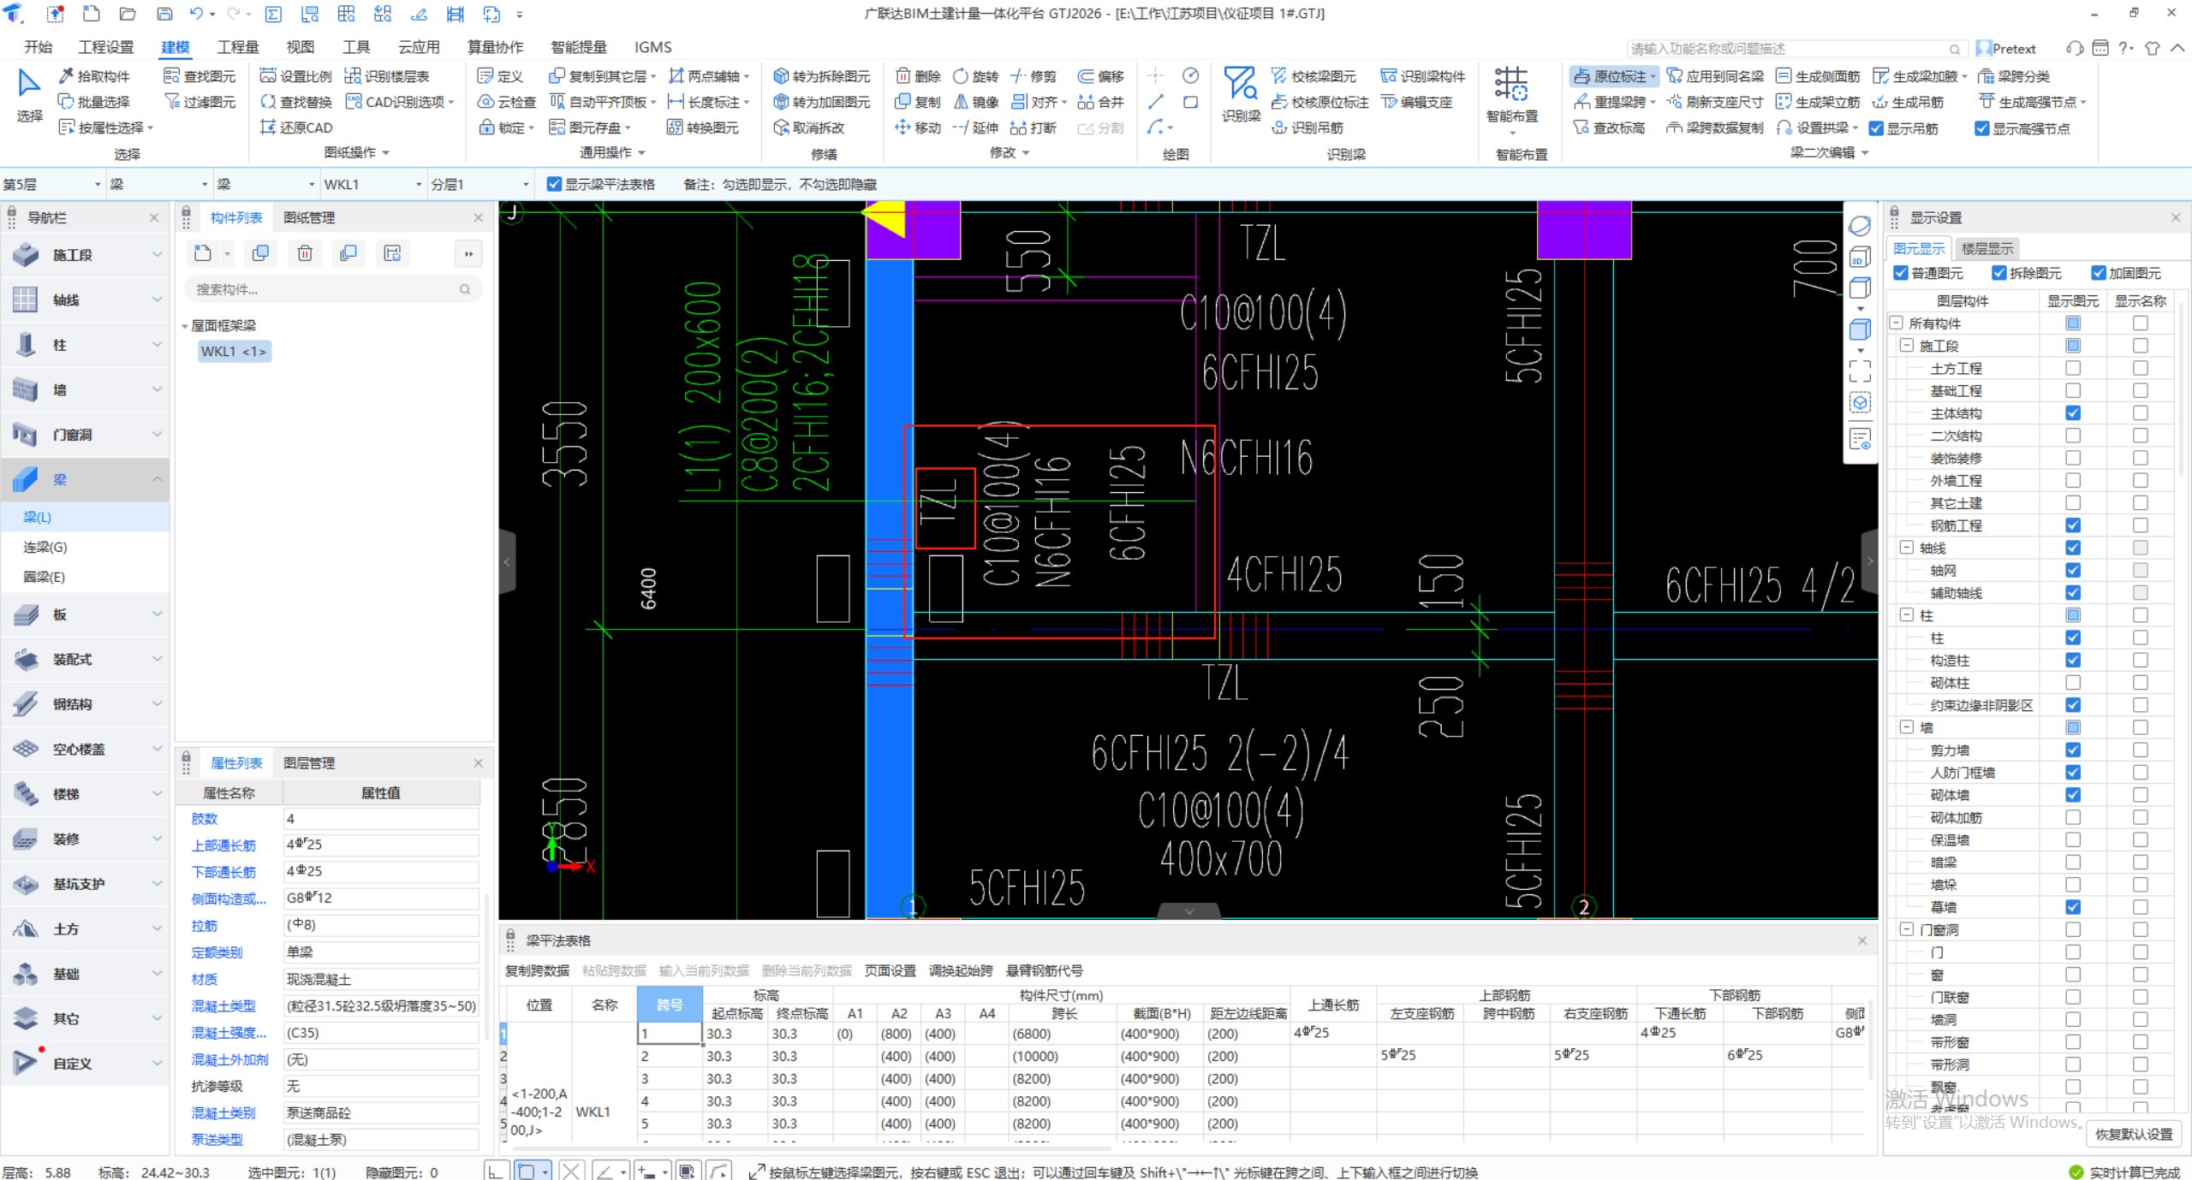Click 还原CAD restore tool
This screenshot has height=1180, width=2192.
point(296,127)
